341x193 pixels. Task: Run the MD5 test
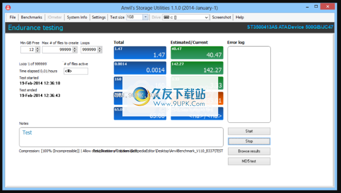[x=249, y=161]
